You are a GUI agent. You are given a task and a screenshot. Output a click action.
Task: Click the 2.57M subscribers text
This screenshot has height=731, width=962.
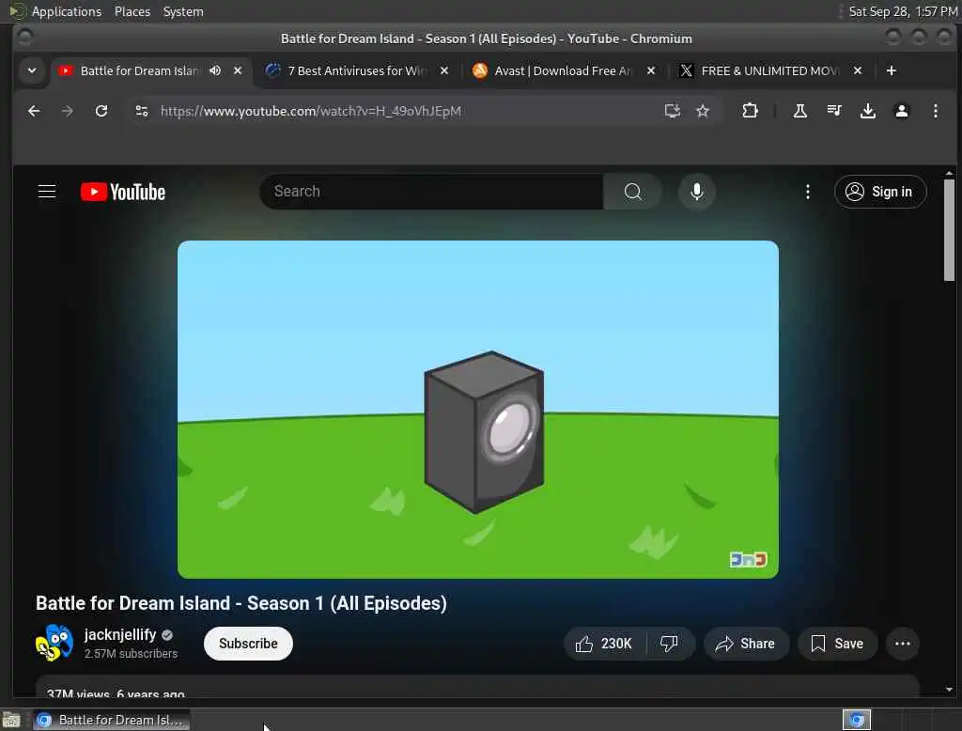click(x=131, y=654)
